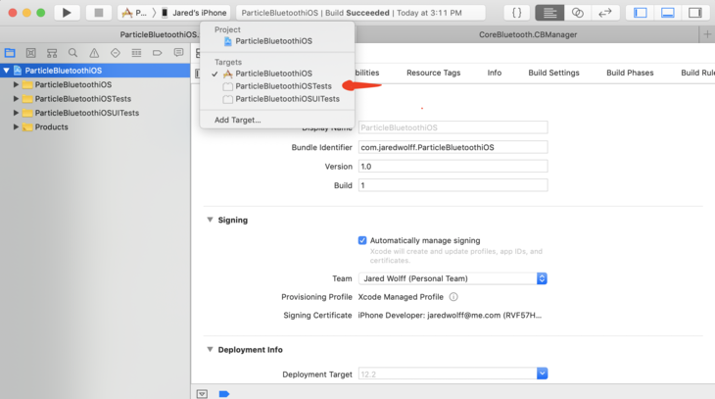Show Provisioning Profile info
The width and height of the screenshot is (715, 399).
pos(453,297)
